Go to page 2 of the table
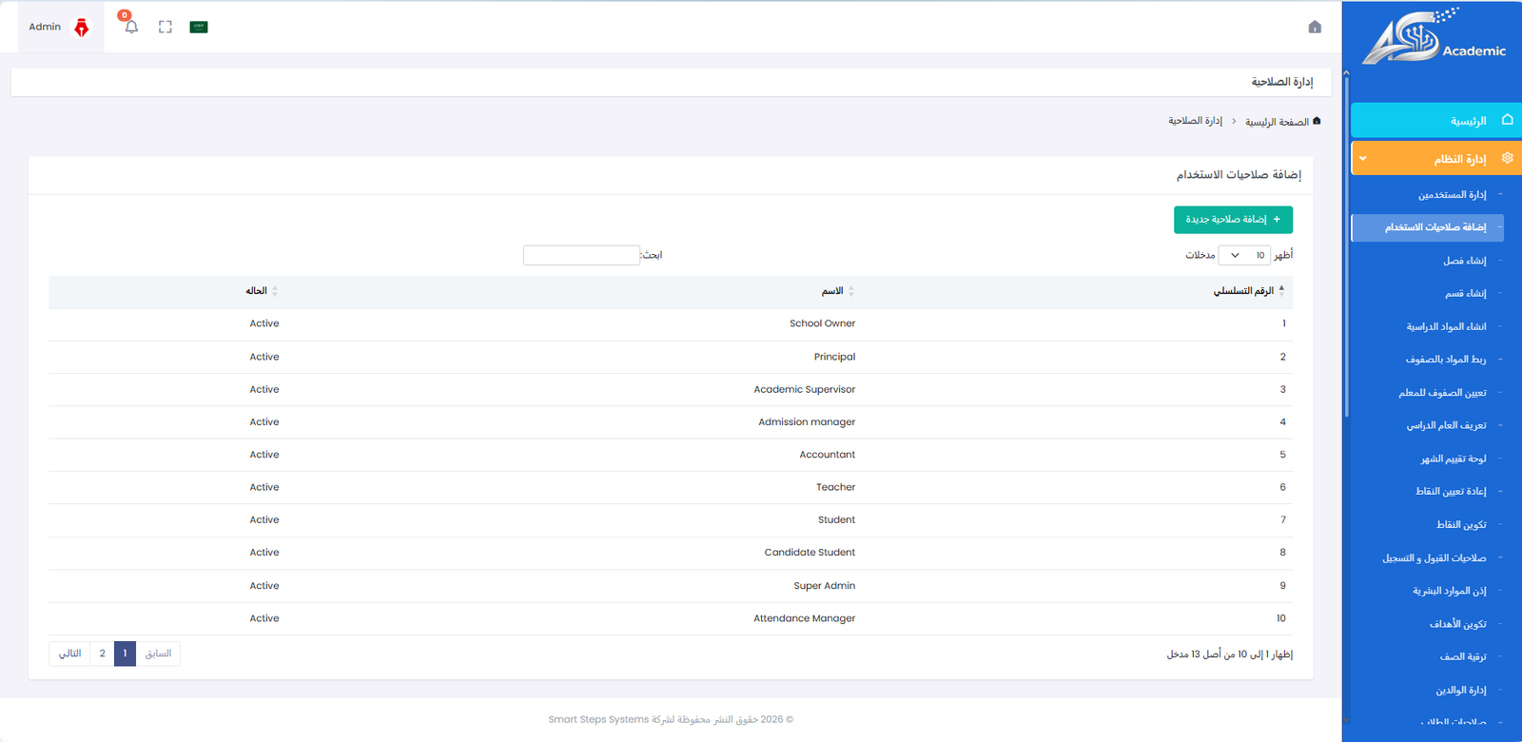1522x742 pixels. tap(103, 654)
